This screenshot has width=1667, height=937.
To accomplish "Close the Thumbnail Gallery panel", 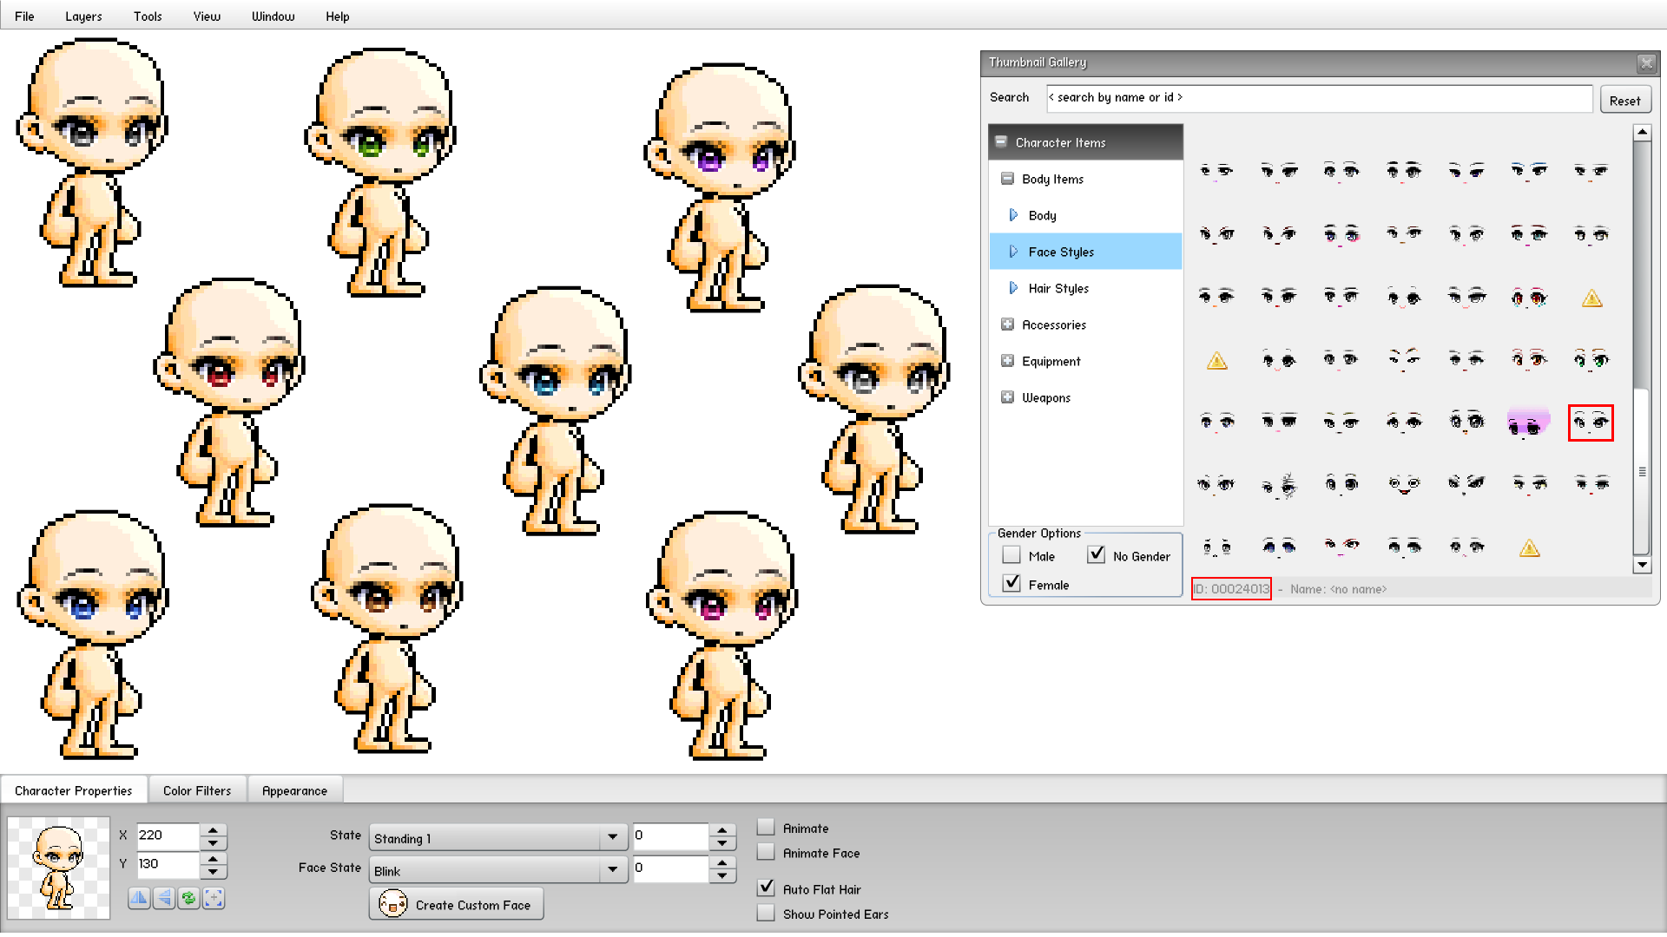I will 1646,63.
